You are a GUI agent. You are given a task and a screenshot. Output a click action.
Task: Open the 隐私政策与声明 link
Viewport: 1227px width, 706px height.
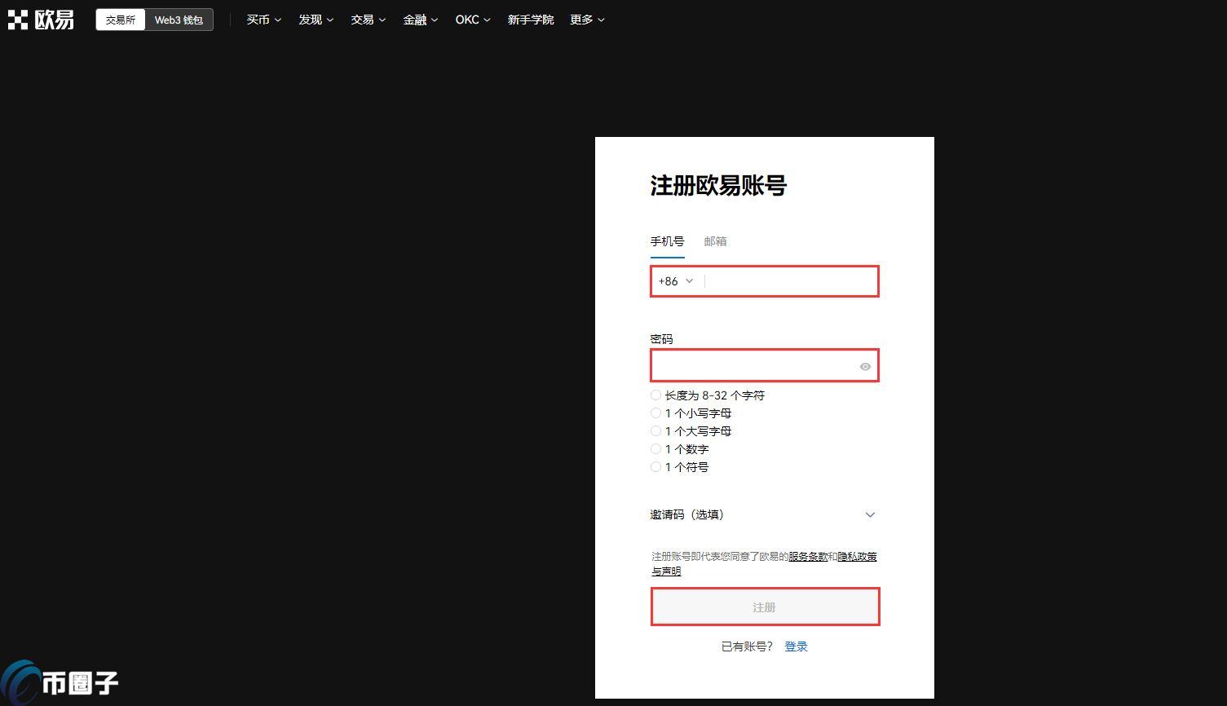[x=857, y=556]
